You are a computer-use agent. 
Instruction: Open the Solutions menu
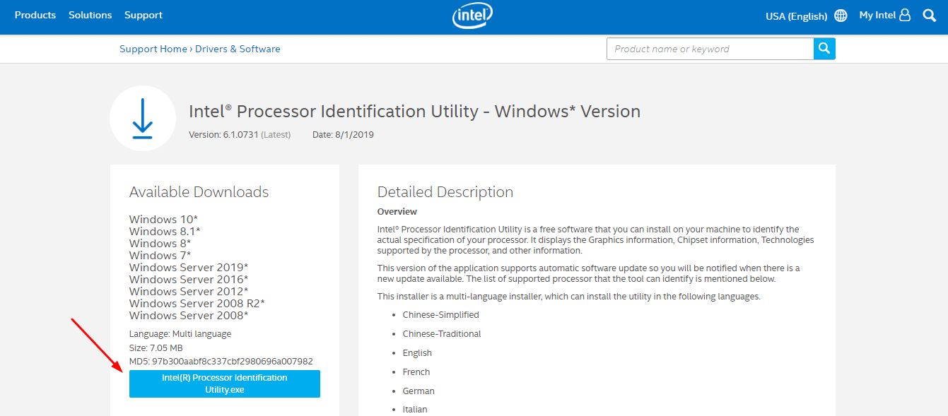click(90, 15)
